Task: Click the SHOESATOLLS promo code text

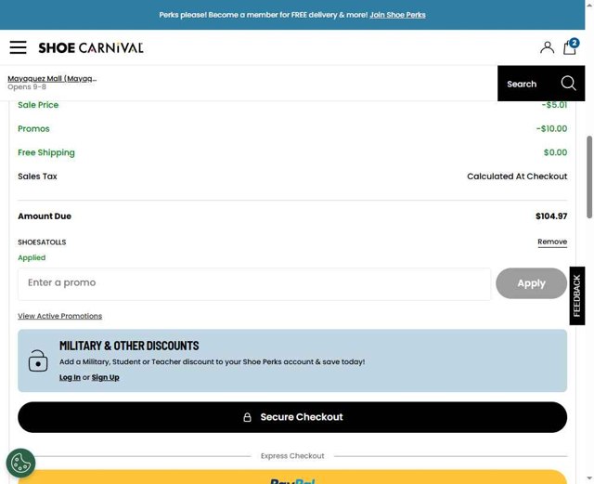Action: (42, 242)
